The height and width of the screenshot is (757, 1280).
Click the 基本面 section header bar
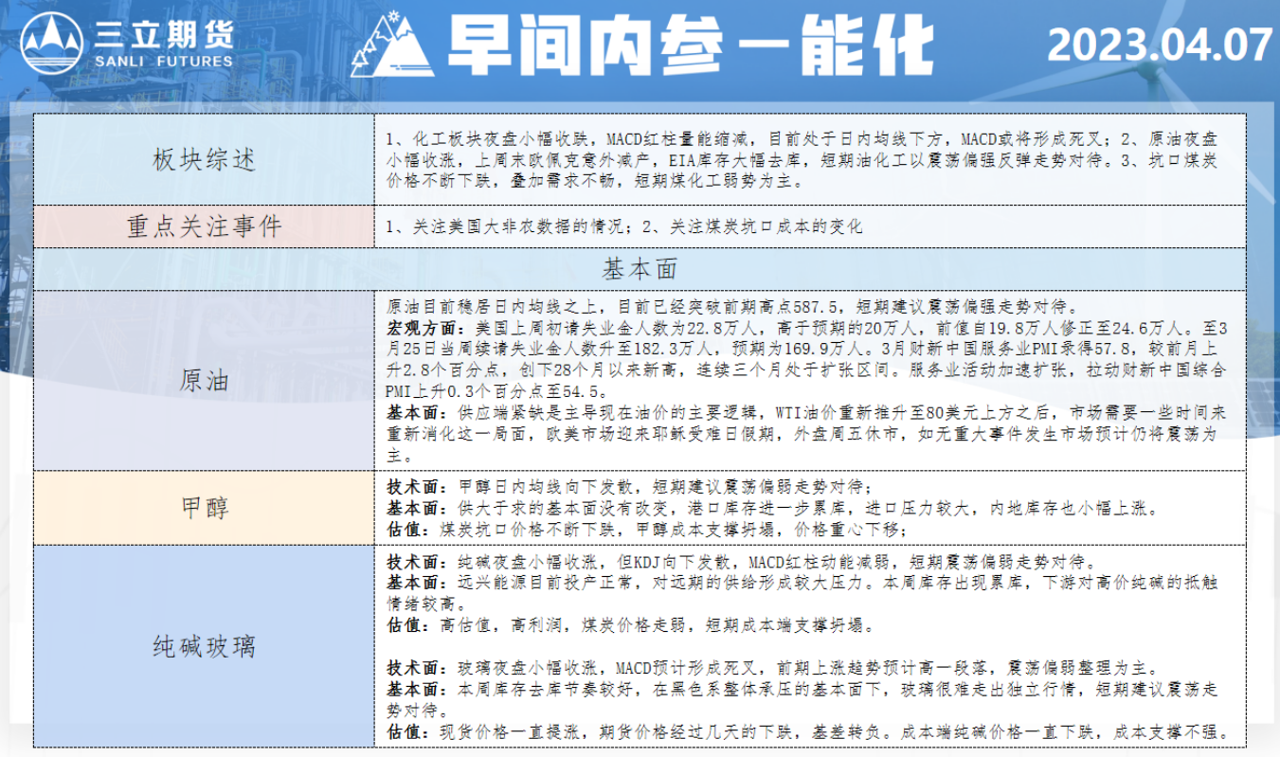coord(640,269)
